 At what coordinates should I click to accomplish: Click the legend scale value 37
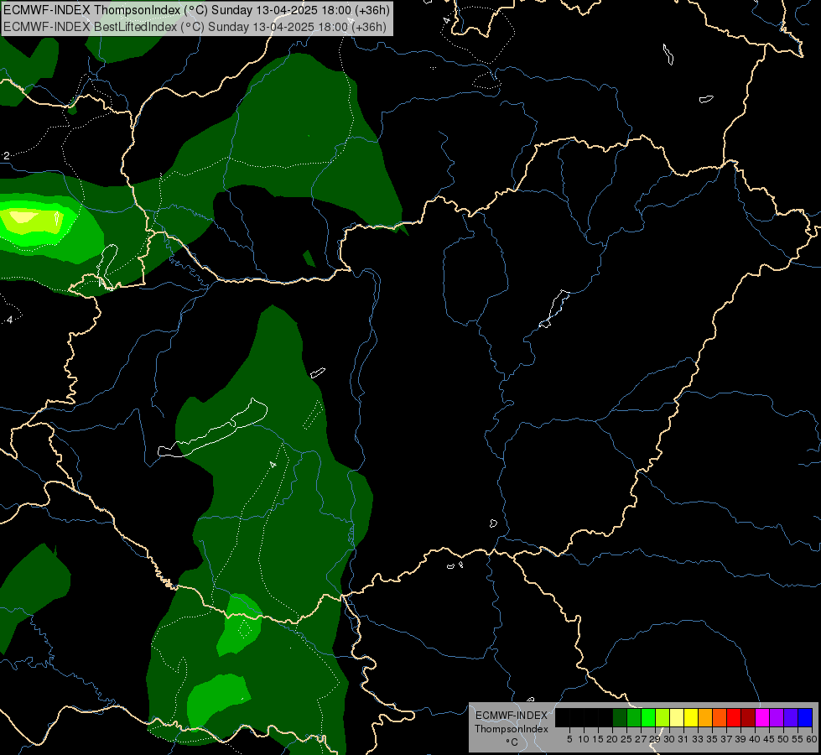[726, 739]
